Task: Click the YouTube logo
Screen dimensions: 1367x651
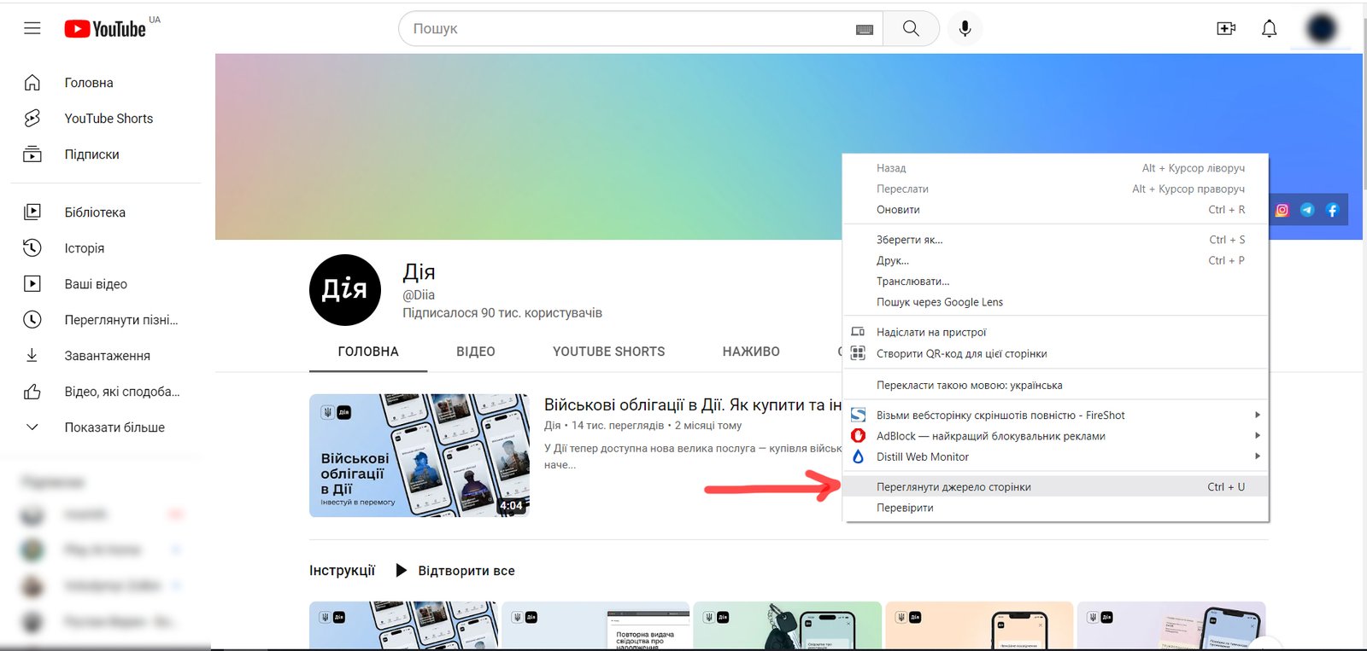Action: 106,29
